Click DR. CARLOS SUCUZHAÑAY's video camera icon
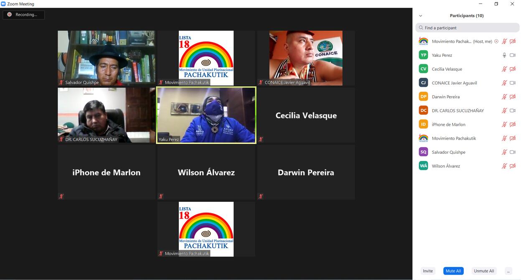Viewport: 521px width, 280px height. click(x=513, y=111)
